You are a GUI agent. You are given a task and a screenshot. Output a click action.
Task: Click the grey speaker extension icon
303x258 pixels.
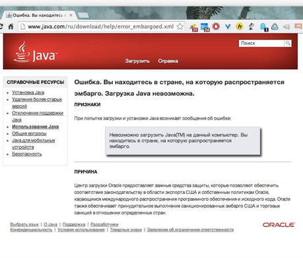click(x=286, y=26)
